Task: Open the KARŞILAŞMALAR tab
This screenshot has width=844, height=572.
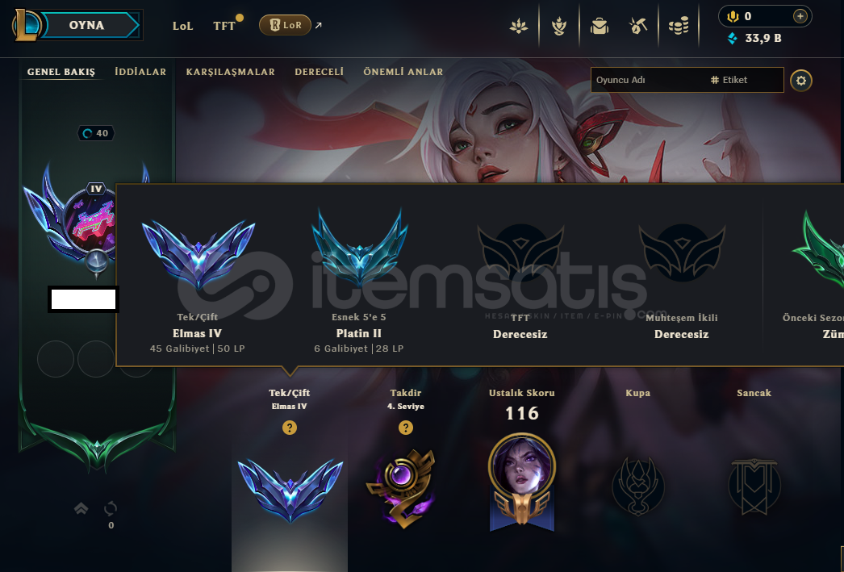Action: click(231, 72)
